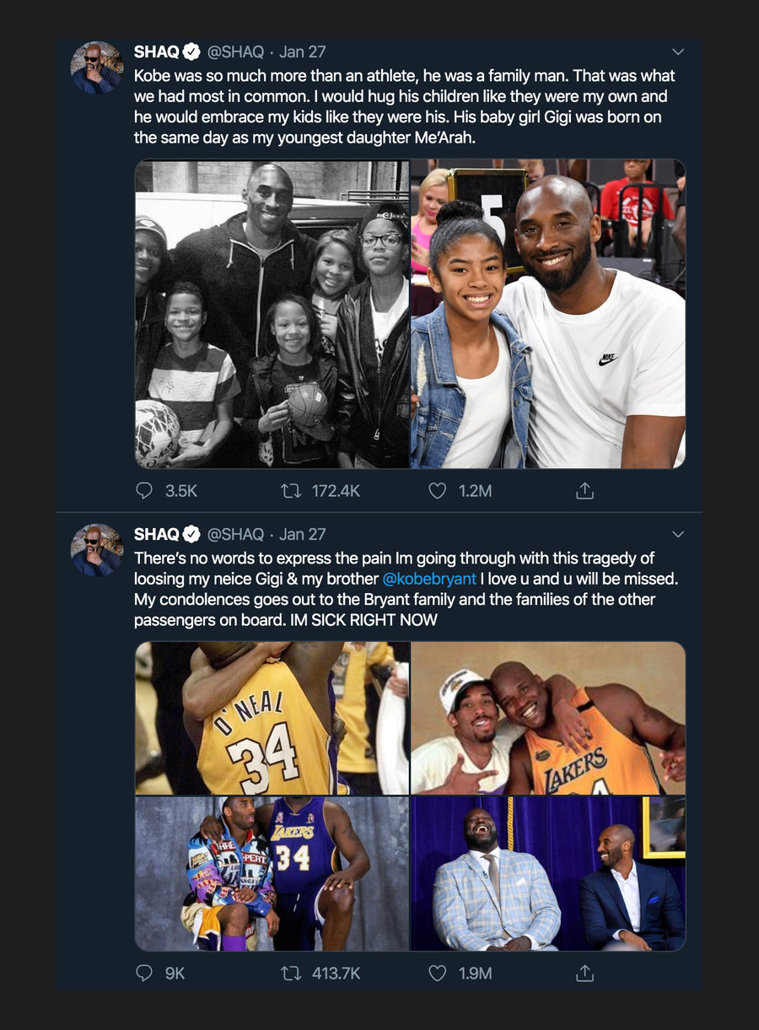Reply to the Kobe family man tweet

click(x=145, y=490)
